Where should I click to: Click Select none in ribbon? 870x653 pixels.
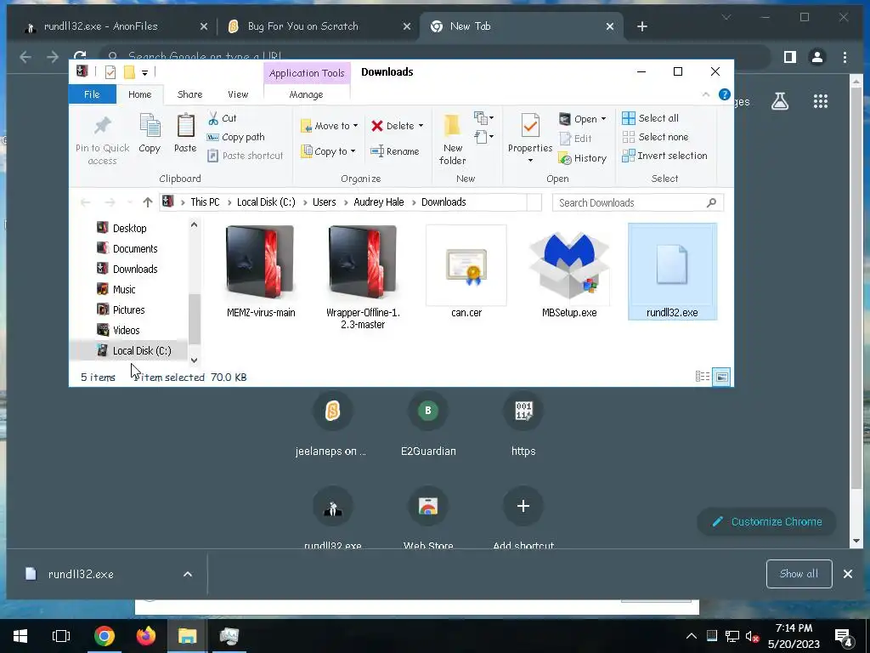pyautogui.click(x=655, y=137)
